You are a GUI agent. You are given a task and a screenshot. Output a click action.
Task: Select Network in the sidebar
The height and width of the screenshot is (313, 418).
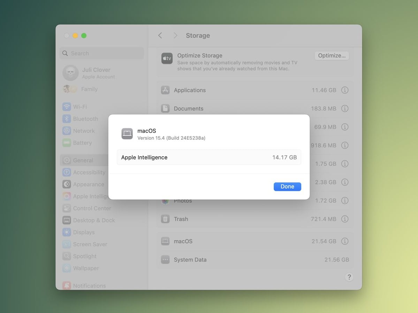pyautogui.click(x=84, y=131)
